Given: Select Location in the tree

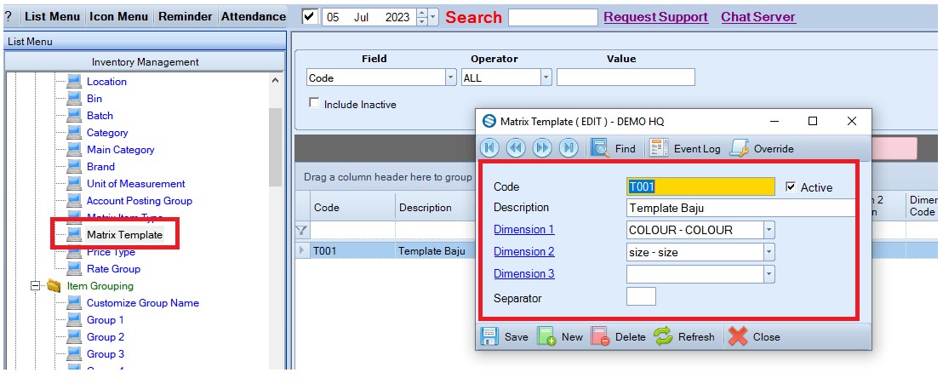Looking at the screenshot, I should tap(106, 81).
